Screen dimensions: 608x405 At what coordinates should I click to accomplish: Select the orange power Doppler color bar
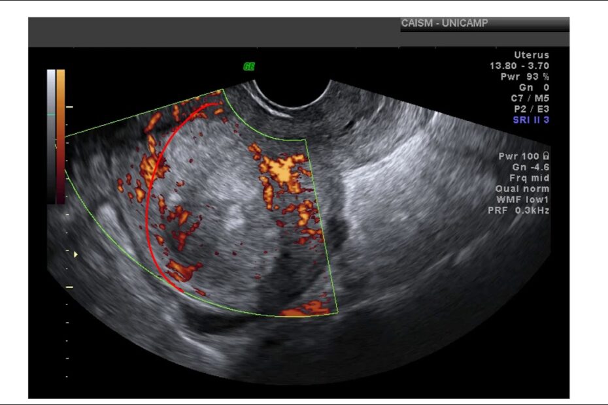[x=61, y=131]
